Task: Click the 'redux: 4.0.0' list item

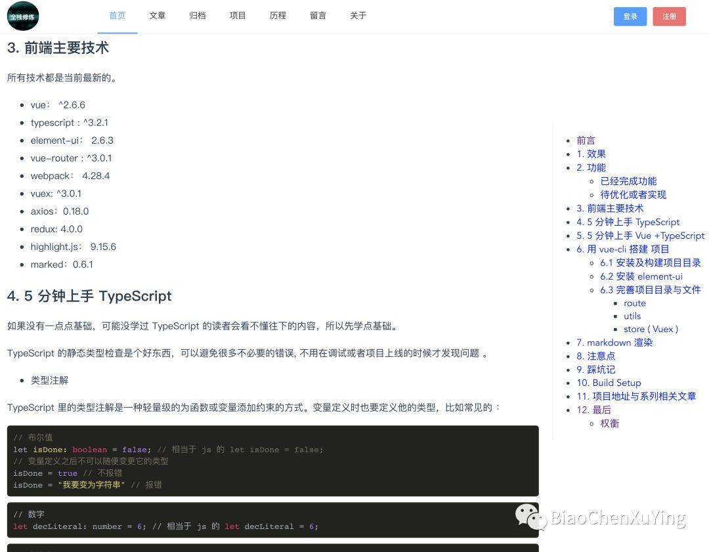Action: (x=56, y=229)
